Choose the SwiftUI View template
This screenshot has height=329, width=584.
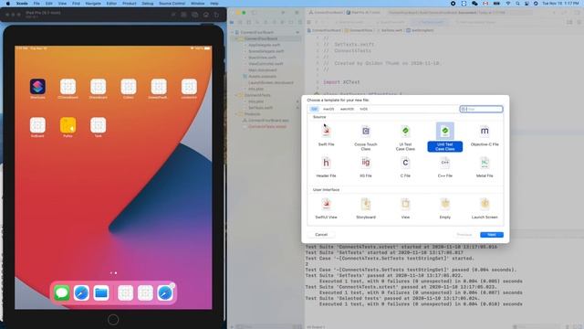326,208
